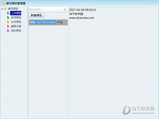This screenshot has height=119, width=159.
Task: Collapse the 速写便签 tree root arrow
Action: coord(2,9)
